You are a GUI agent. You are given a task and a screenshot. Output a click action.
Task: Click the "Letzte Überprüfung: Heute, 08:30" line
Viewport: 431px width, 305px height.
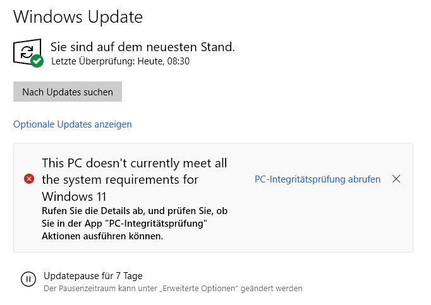(120, 61)
